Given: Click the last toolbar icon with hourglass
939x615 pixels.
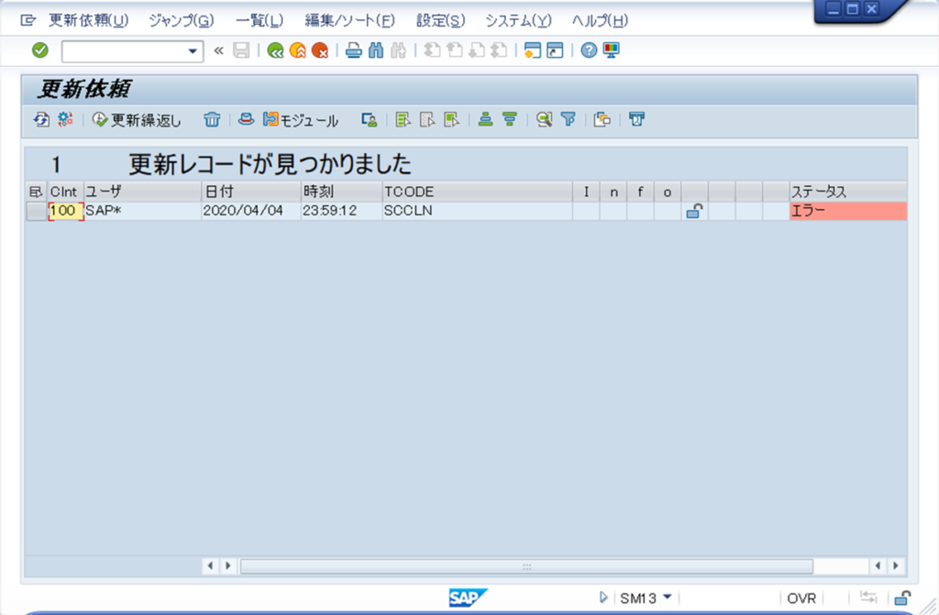Looking at the screenshot, I should pyautogui.click(x=636, y=119).
